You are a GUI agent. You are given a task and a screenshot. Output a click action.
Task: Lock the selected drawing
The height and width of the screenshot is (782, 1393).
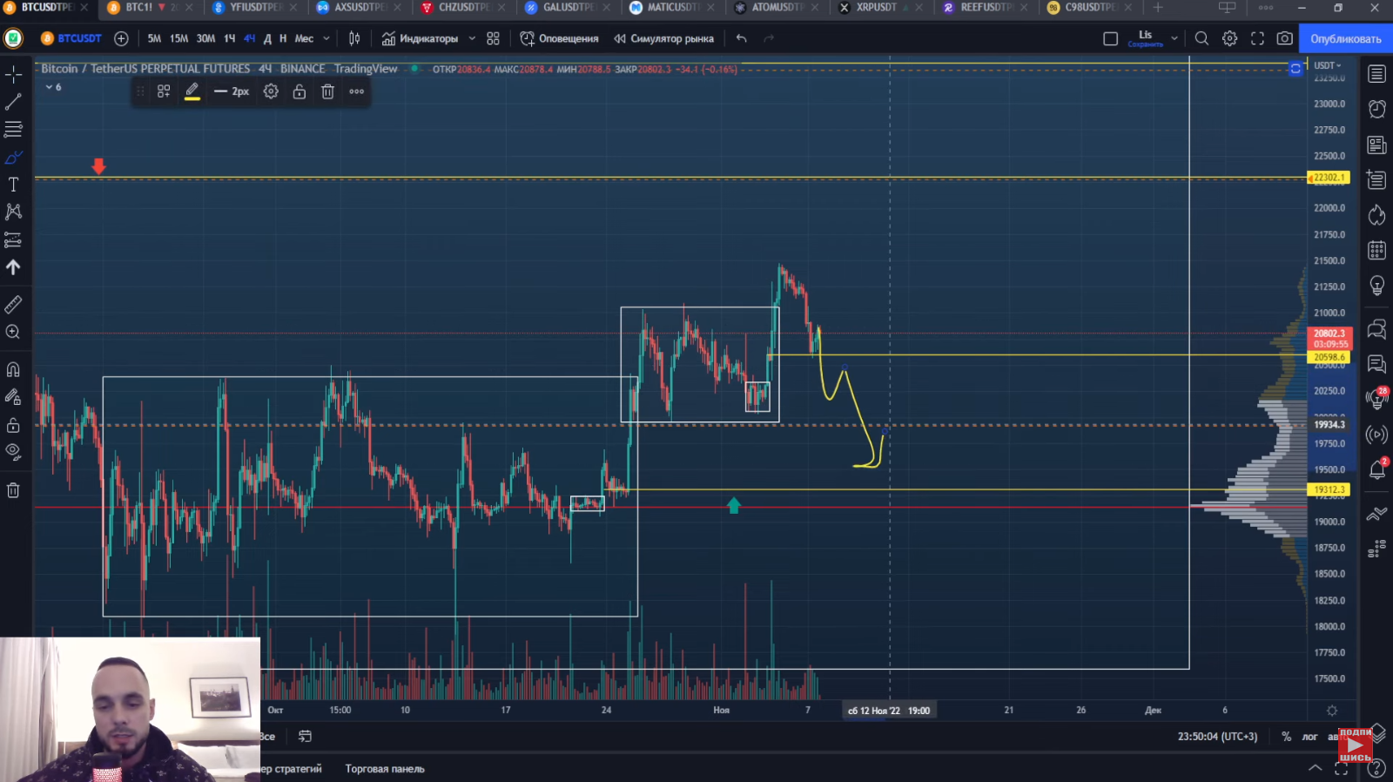299,91
